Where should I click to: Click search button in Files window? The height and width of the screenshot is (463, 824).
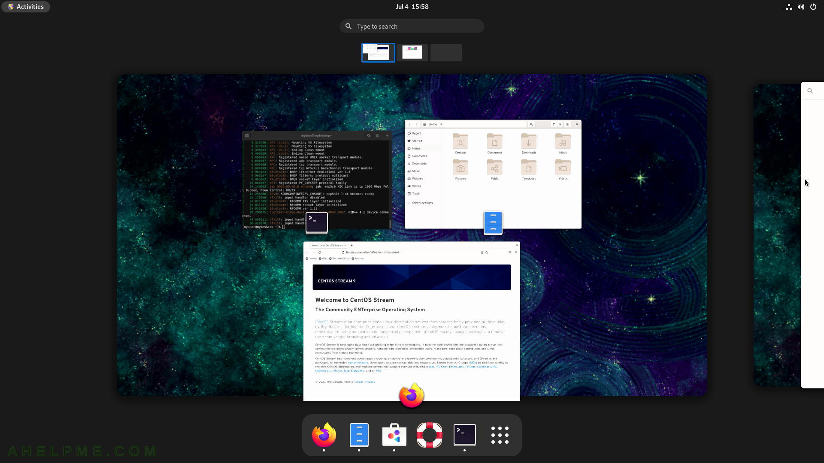coord(531,124)
